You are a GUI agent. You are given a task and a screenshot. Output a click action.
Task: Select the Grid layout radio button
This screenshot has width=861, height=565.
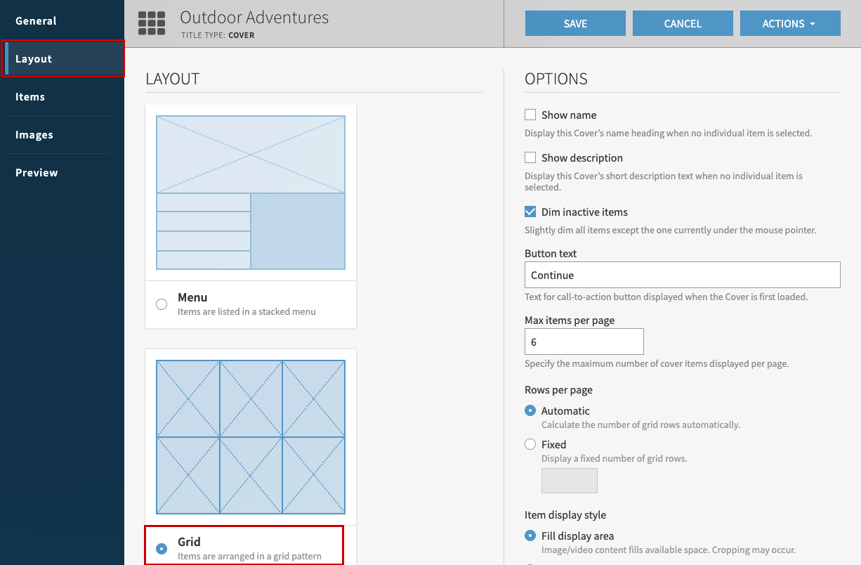162,549
